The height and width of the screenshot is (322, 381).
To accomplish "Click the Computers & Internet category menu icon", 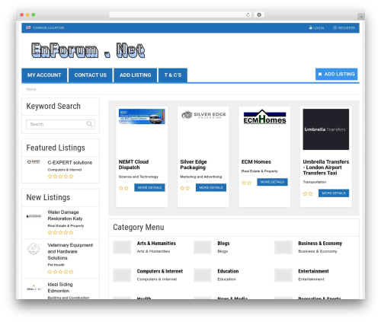I will (x=122, y=276).
